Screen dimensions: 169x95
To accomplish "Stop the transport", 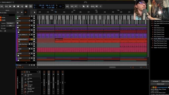I will tap(14, 6).
